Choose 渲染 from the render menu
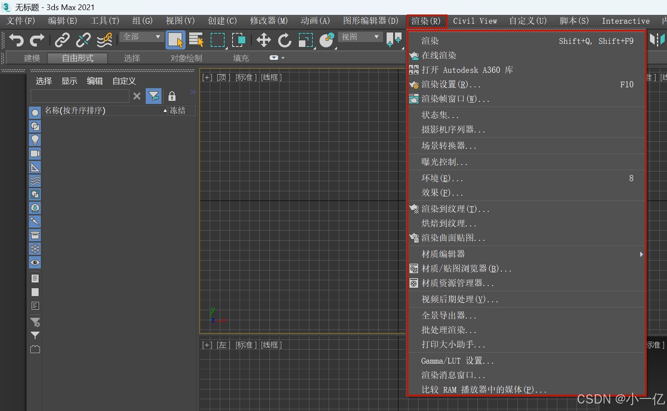667x411 pixels. click(527, 41)
